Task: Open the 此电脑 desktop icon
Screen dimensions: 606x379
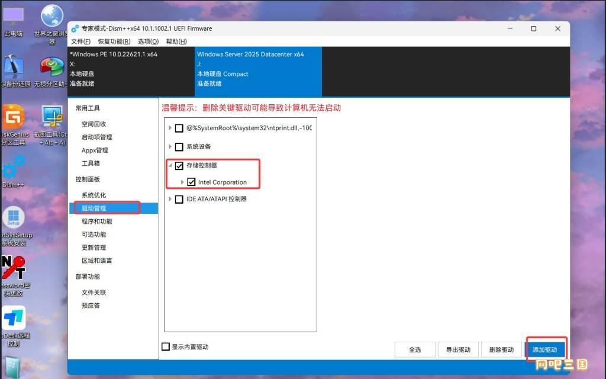Action: (14, 18)
